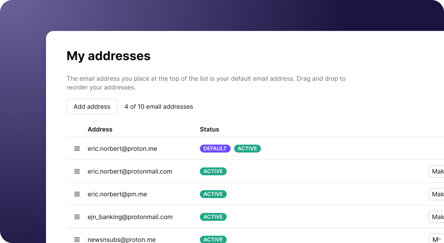444x243 pixels.
Task: Click the Add address button
Action: 92,107
